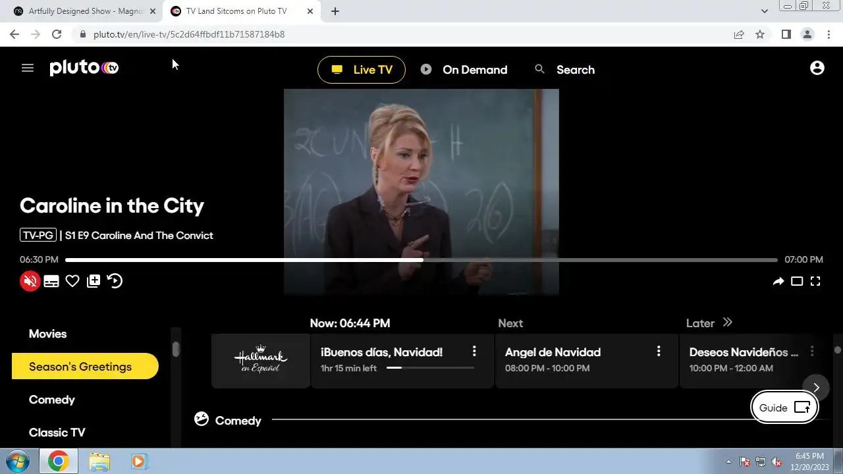Click the network tray icon
Image resolution: width=843 pixels, height=474 pixels.
tap(761, 461)
